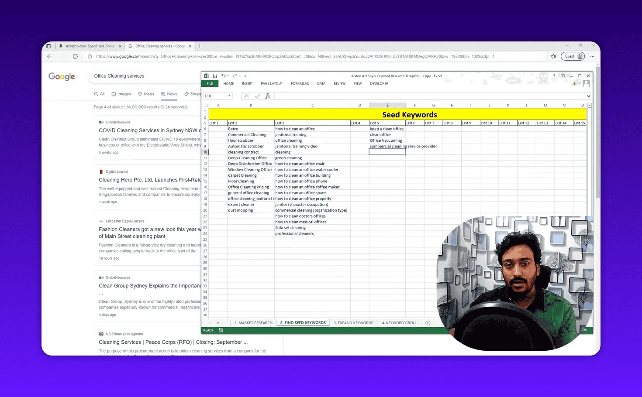Open the Name Box dropdown
Viewport: 642px width, 397px height.
229,96
